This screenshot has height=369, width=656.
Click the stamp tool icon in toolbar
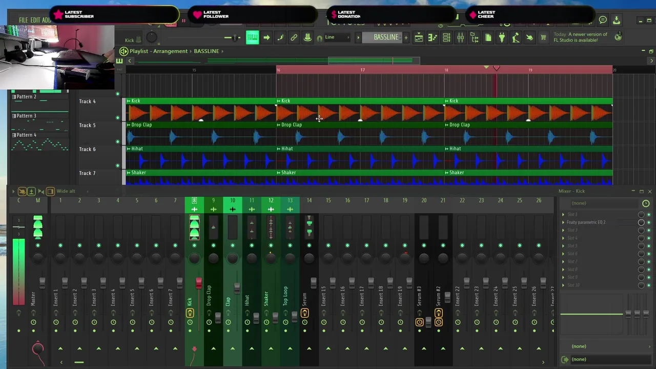pyautogui.click(x=307, y=37)
